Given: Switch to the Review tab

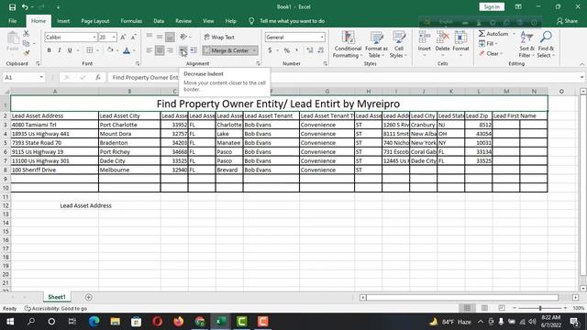Looking at the screenshot, I should click(183, 21).
